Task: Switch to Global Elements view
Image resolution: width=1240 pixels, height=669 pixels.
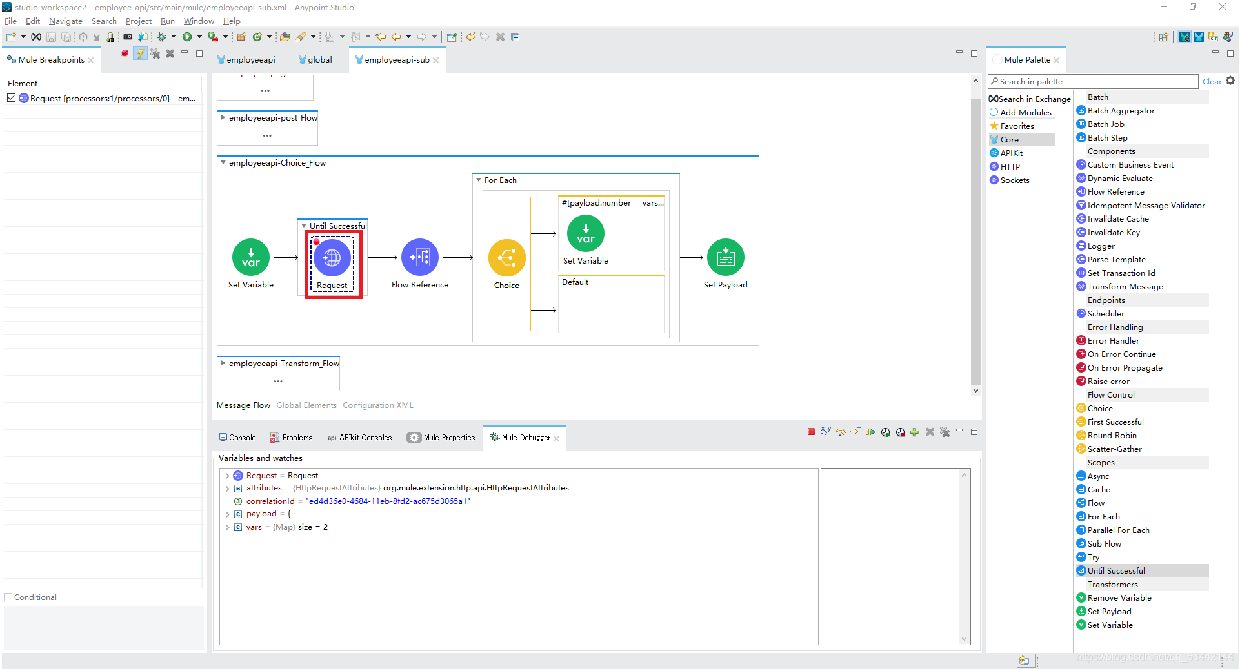Action: coord(306,405)
